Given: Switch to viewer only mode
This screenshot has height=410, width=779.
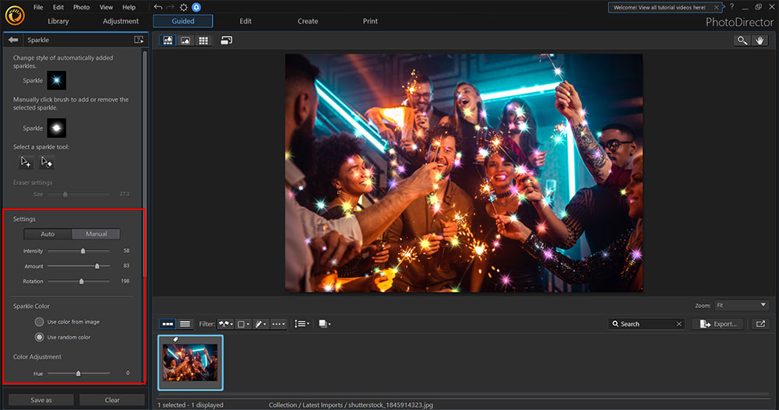Looking at the screenshot, I should pos(185,40).
